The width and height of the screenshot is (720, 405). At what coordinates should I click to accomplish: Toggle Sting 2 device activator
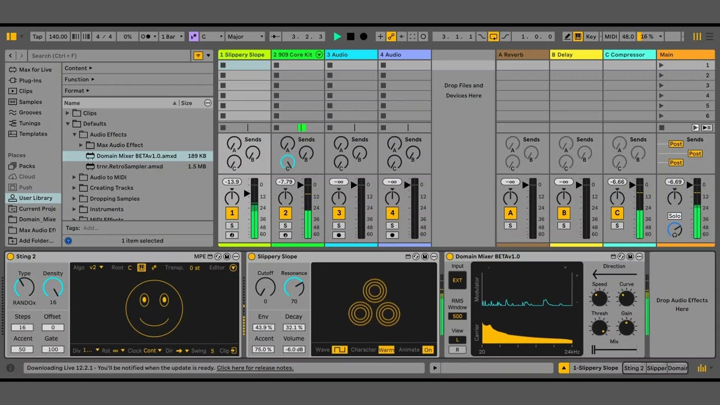click(x=10, y=256)
